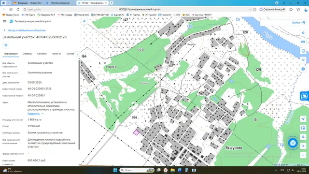Screen dimensions: 309x174
Task: Open the Объекты tab
Action: (x=42, y=54)
